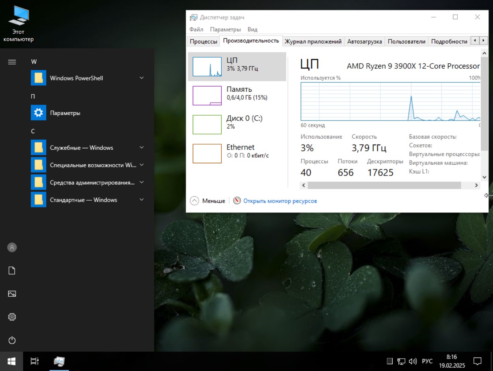The height and width of the screenshot is (371, 493).
Task: Open Settings gear in Start sidebar
Action: coord(12,317)
